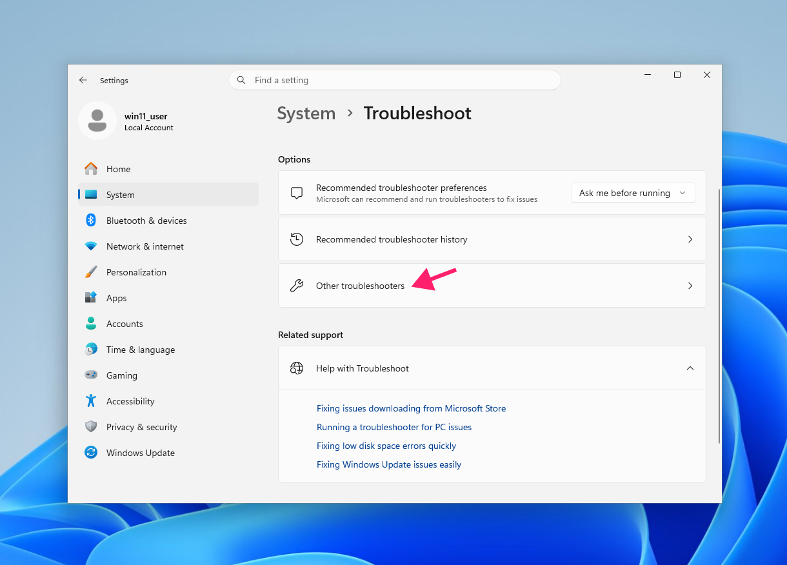
Task: Open Fixing Windows Update issues easily link
Action: click(389, 464)
